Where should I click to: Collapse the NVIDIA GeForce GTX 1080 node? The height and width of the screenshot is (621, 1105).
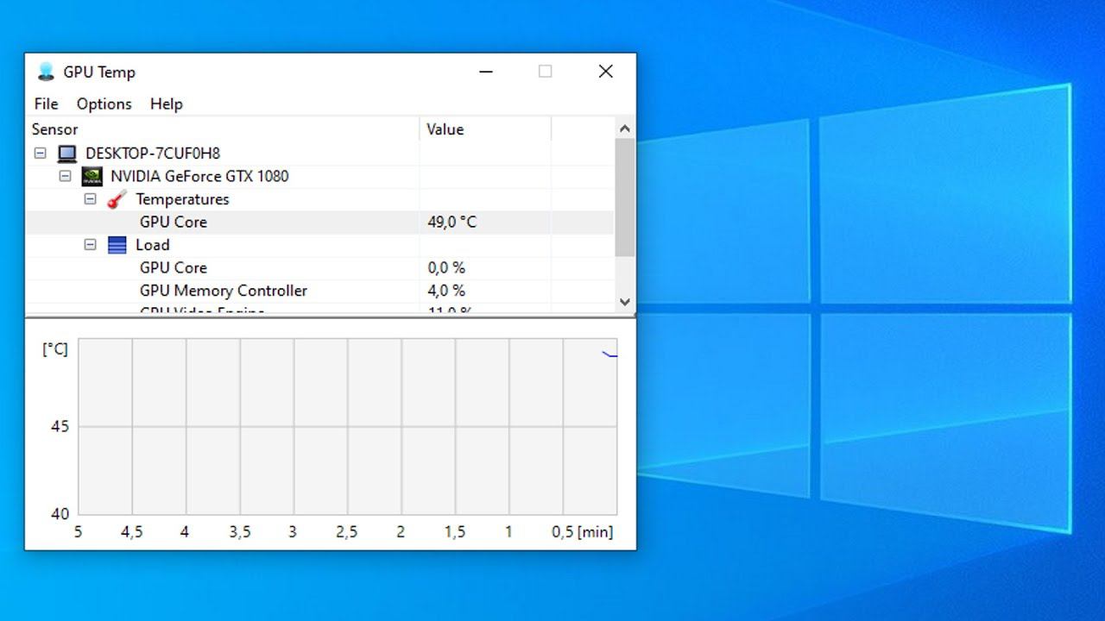(x=65, y=176)
